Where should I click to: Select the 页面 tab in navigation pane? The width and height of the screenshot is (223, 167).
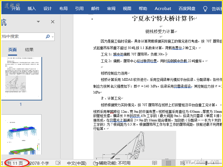(x=13, y=50)
